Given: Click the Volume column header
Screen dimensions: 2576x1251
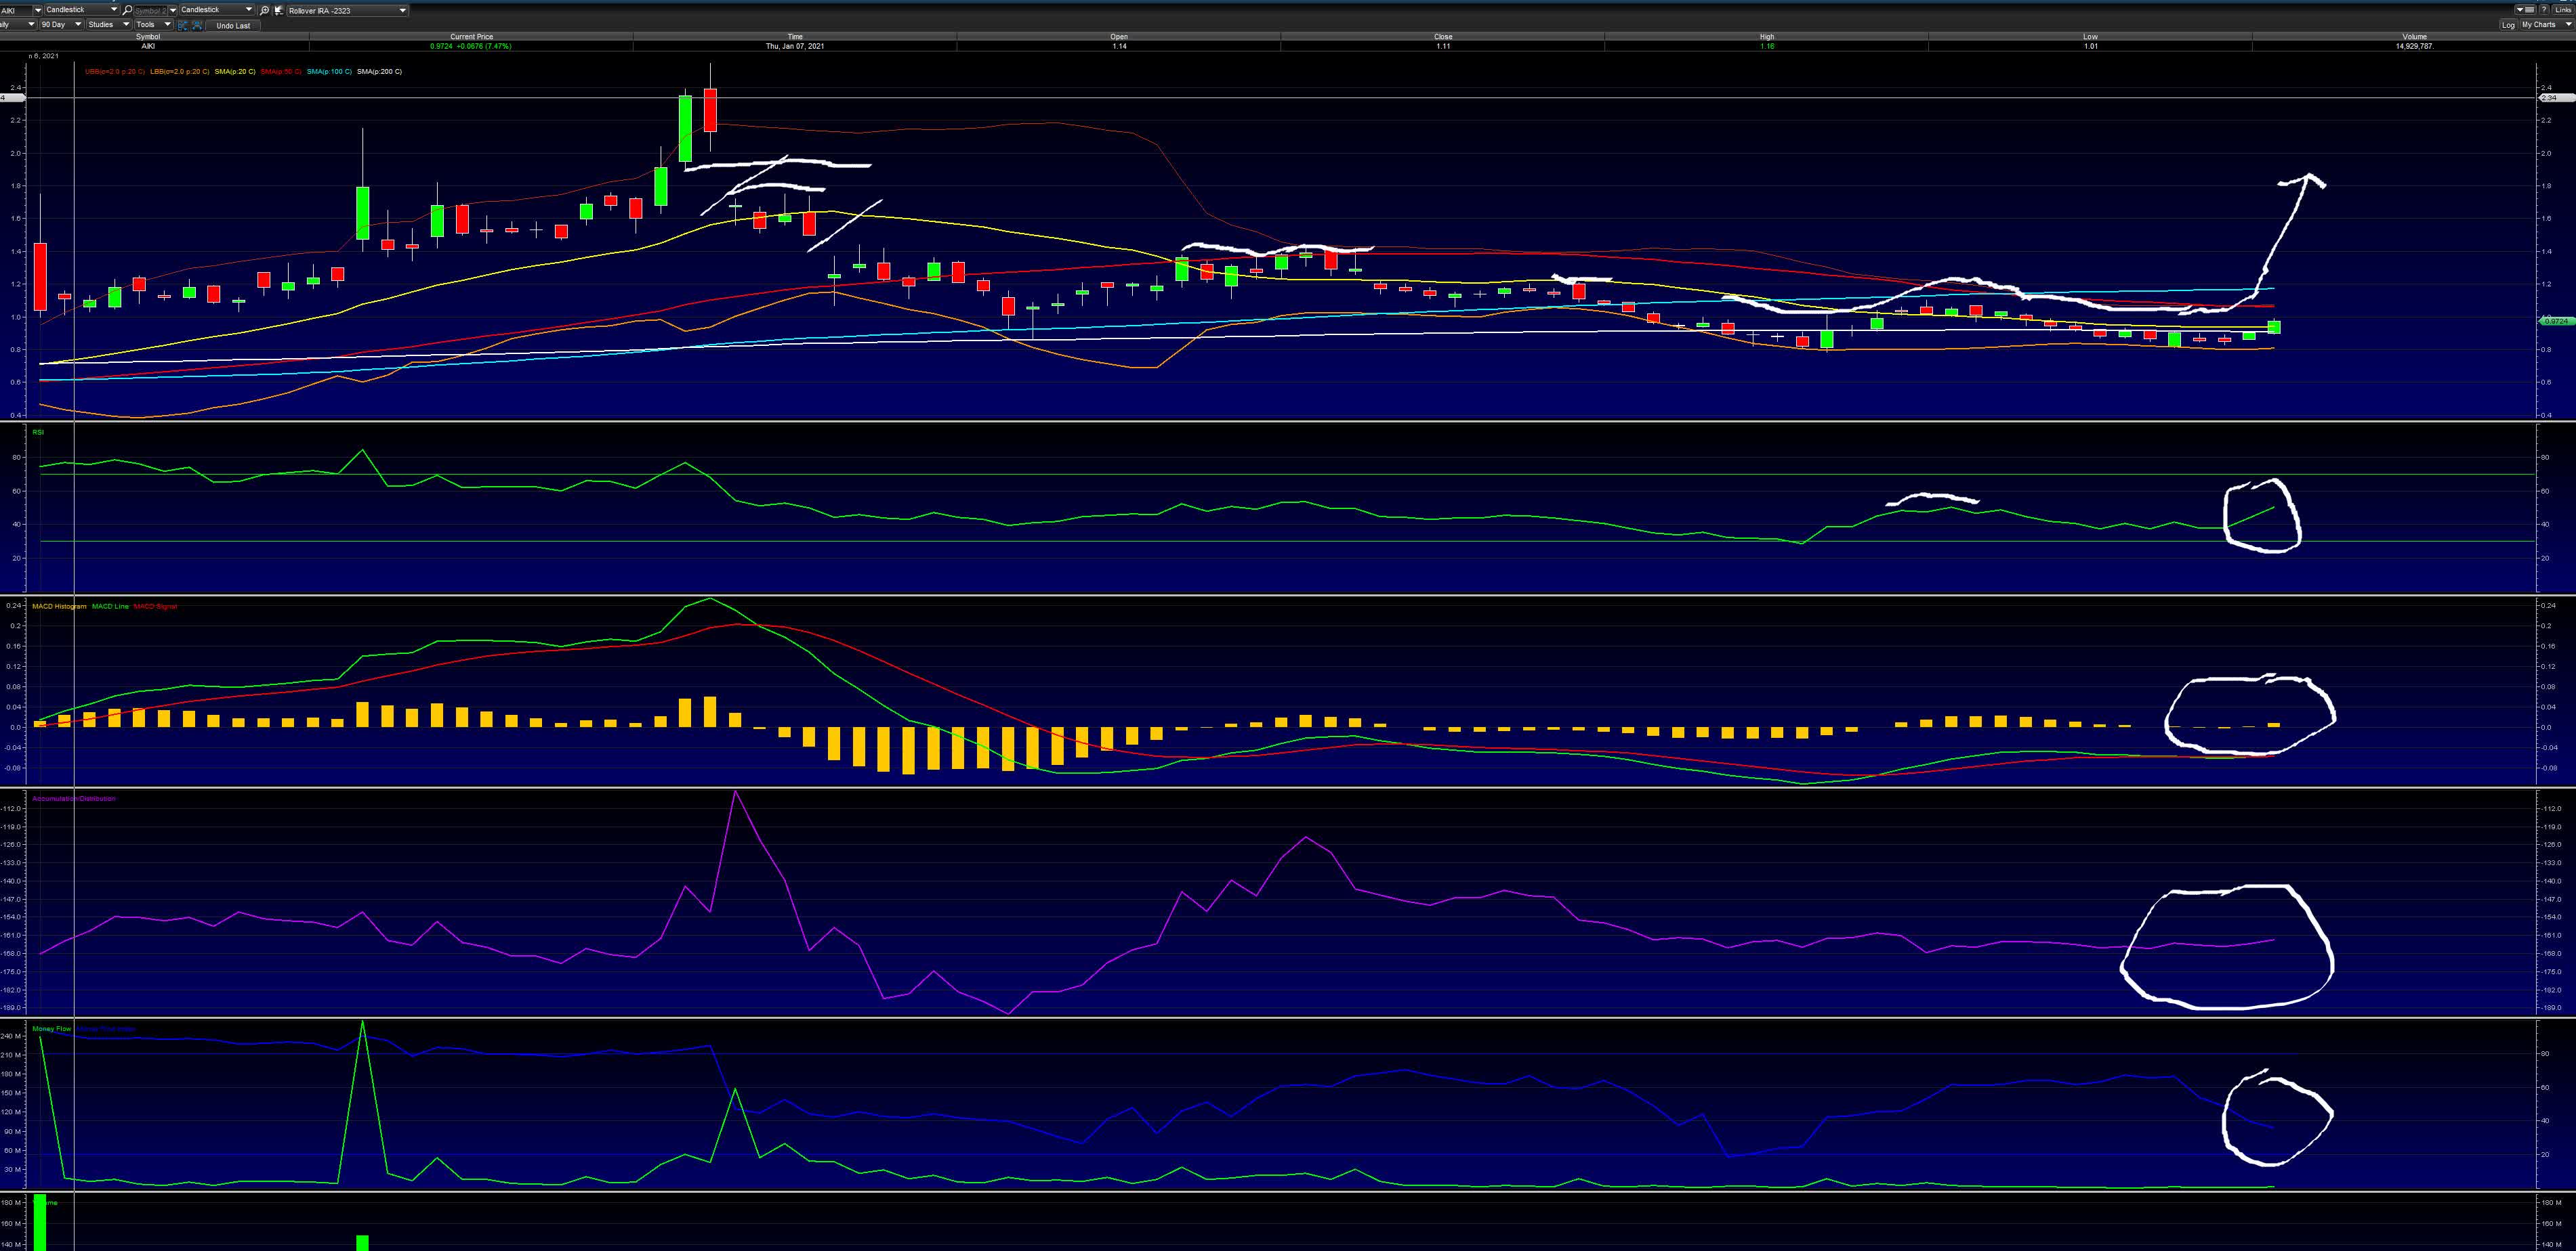Looking at the screenshot, I should pyautogui.click(x=2415, y=37).
